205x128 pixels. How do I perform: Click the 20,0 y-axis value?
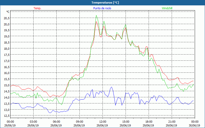coord(7,24)
